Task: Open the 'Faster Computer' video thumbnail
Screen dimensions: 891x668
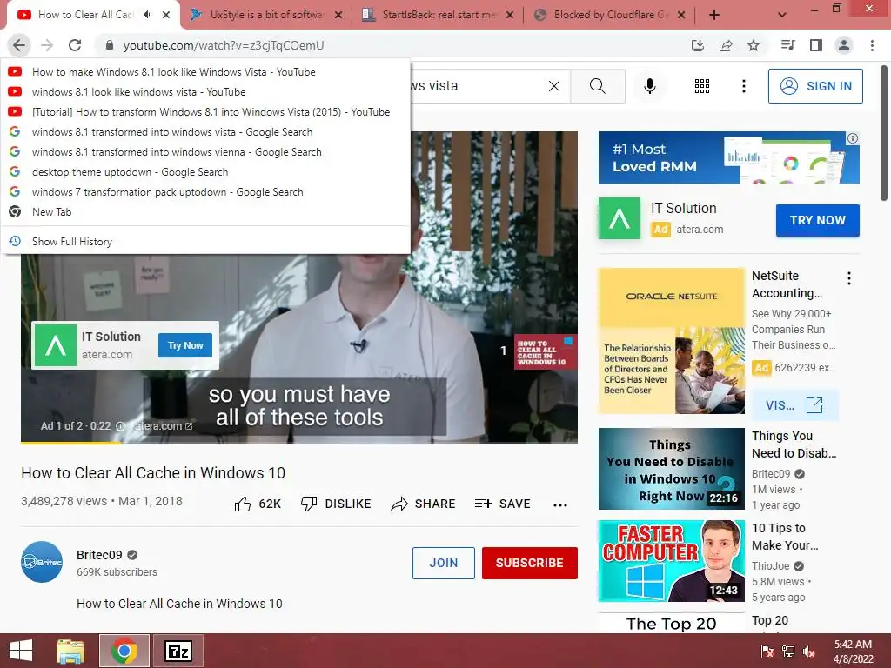Action: coord(671,561)
